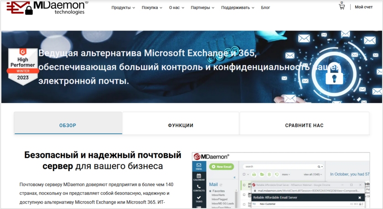Click BCC in the compose window

point(357,204)
